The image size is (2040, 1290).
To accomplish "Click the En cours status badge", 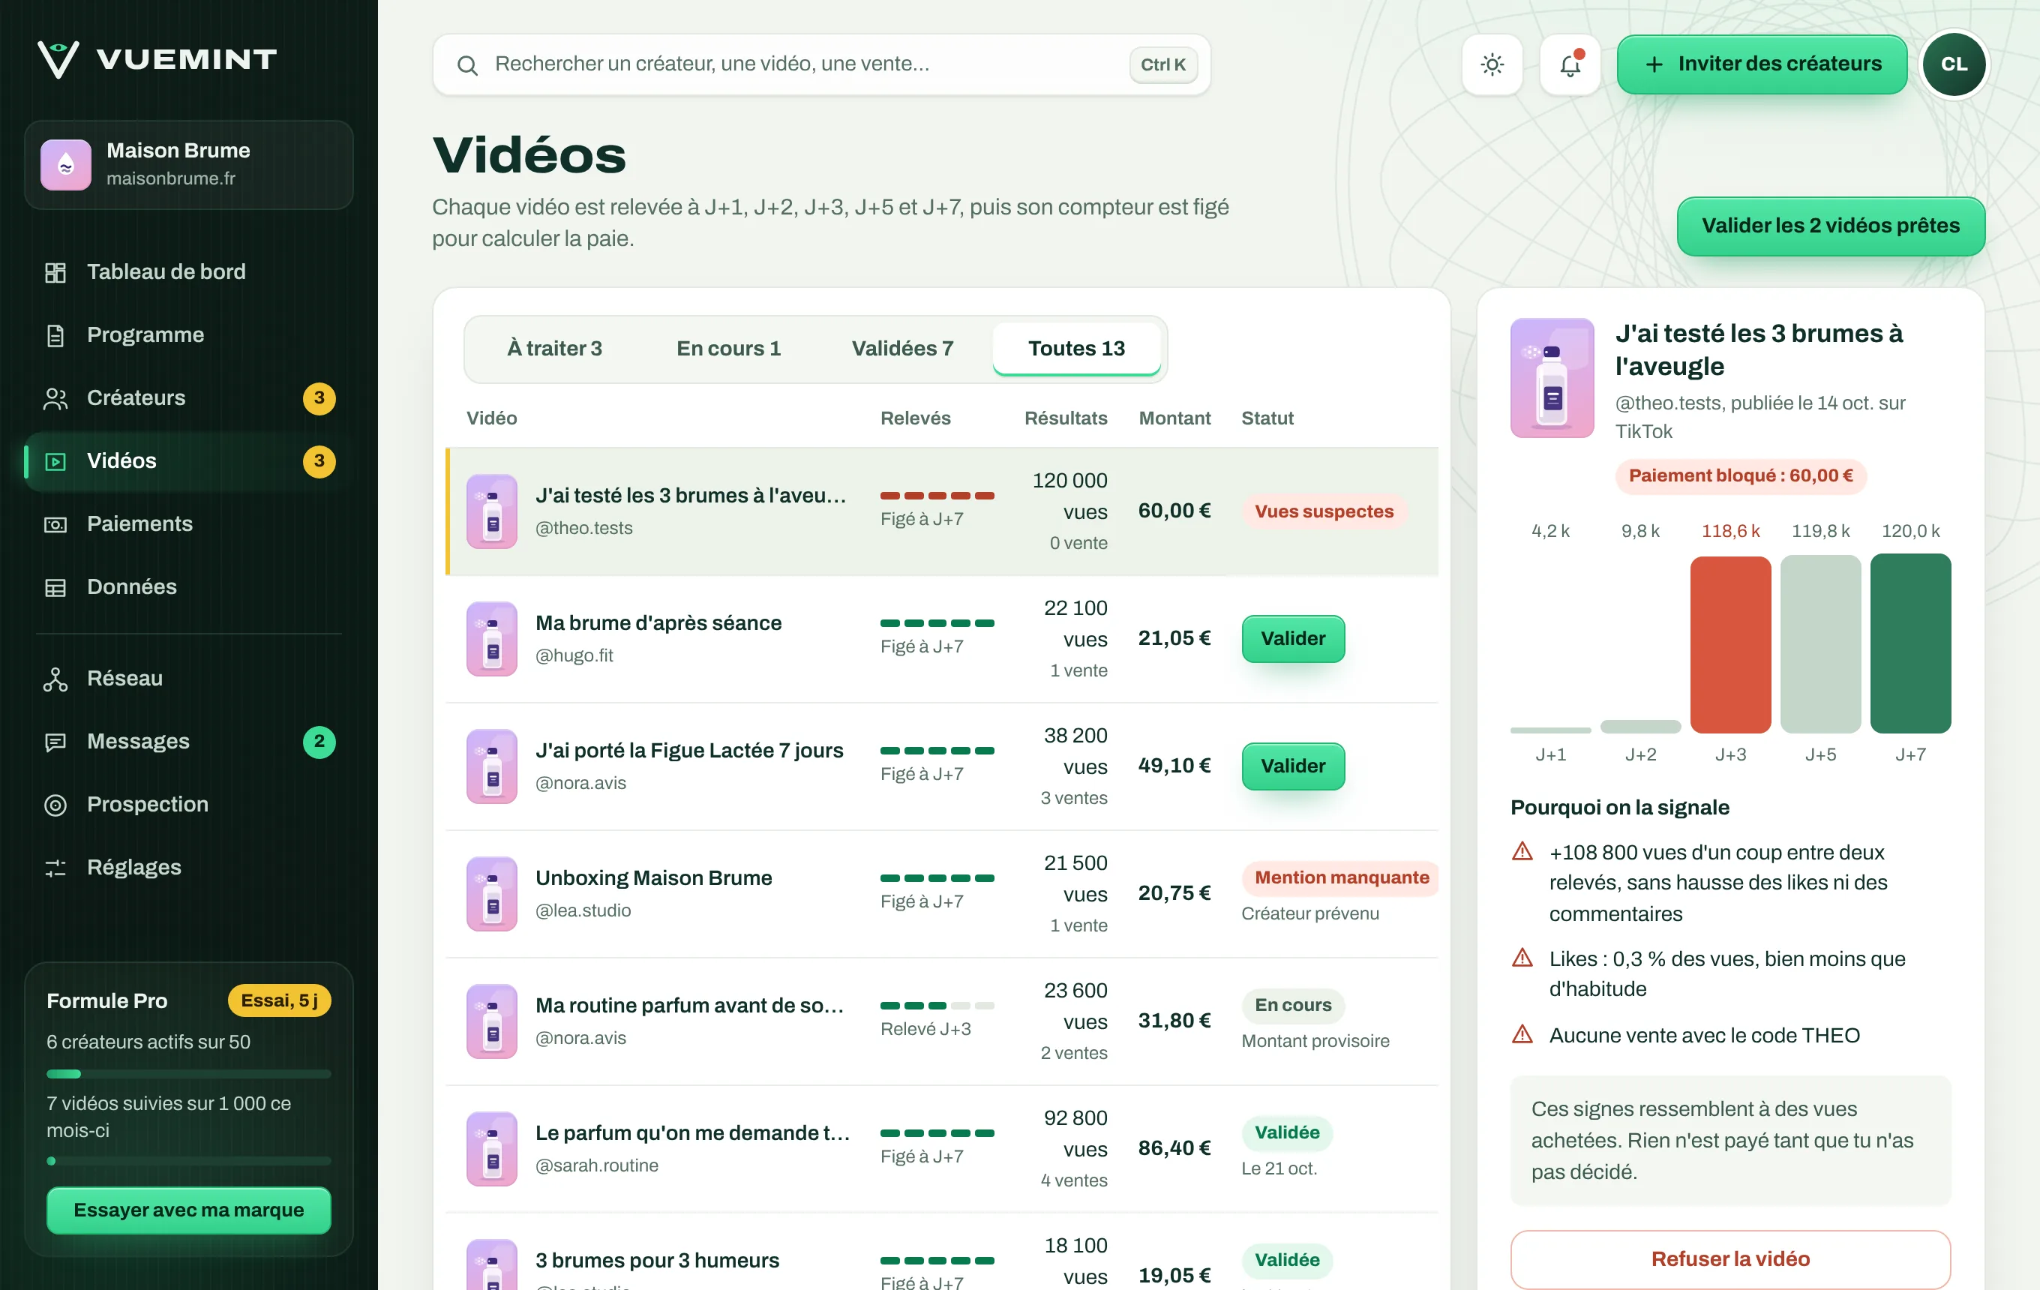I will [x=1292, y=1006].
